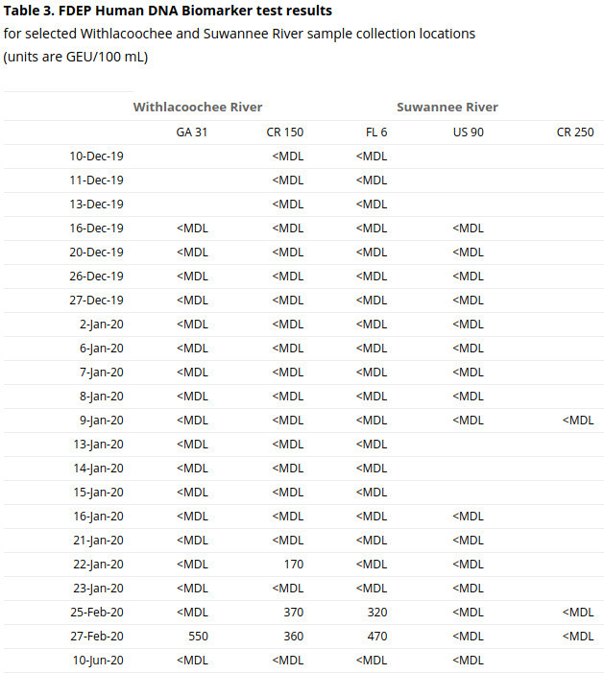Click the 170 value on 22-Jan-20 row
Image resolution: width=604 pixels, height=674 pixels.
coord(292,564)
